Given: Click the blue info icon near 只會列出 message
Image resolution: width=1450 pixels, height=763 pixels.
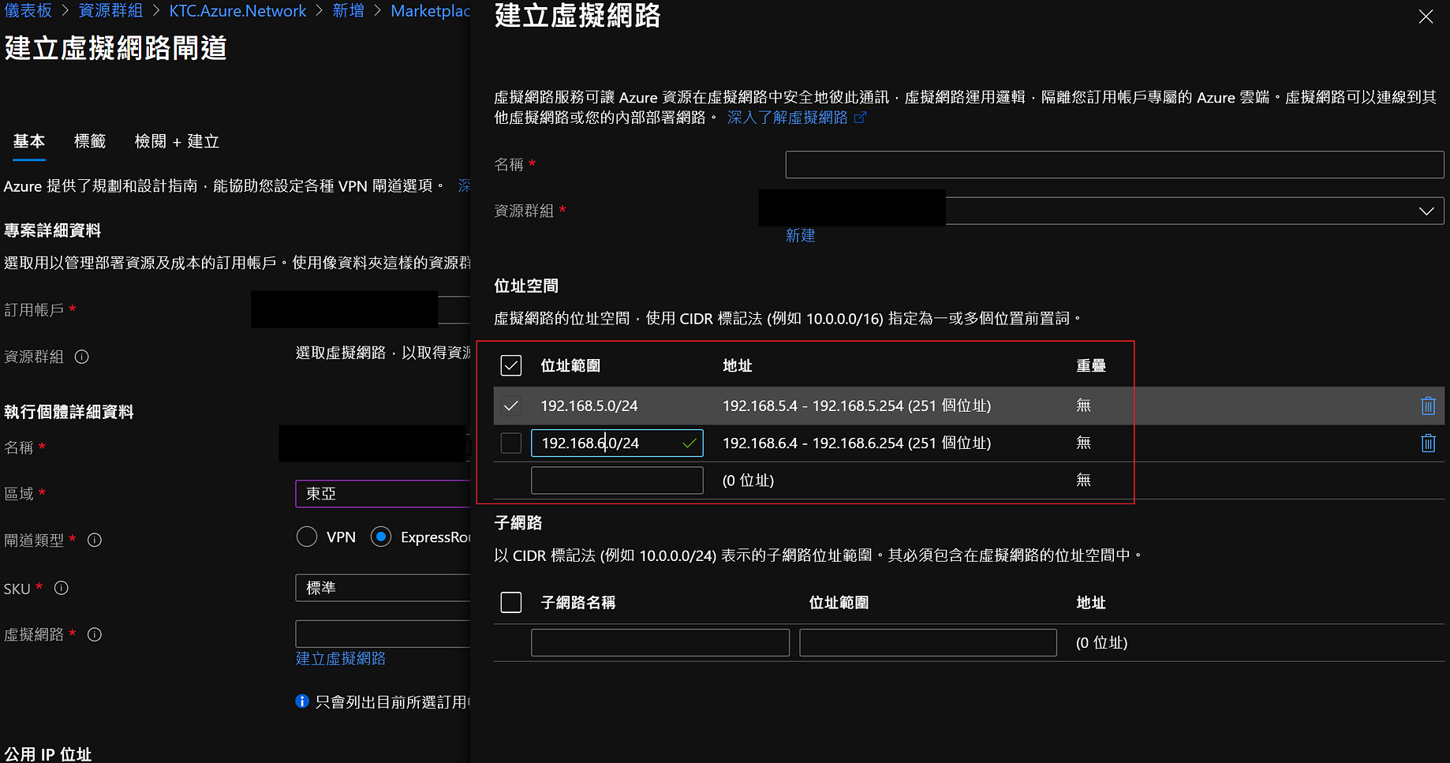Looking at the screenshot, I should click(302, 701).
